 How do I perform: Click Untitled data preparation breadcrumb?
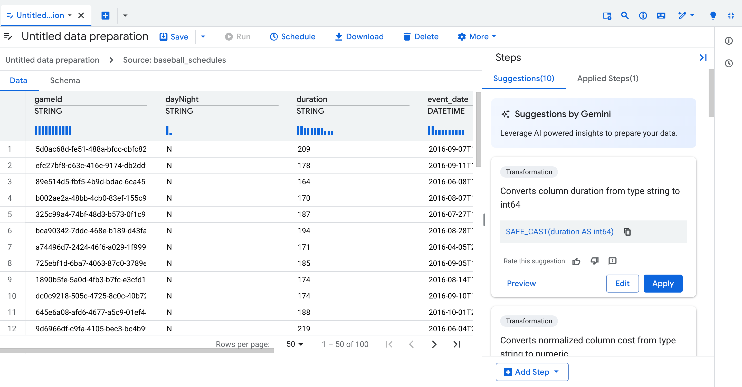coord(52,60)
